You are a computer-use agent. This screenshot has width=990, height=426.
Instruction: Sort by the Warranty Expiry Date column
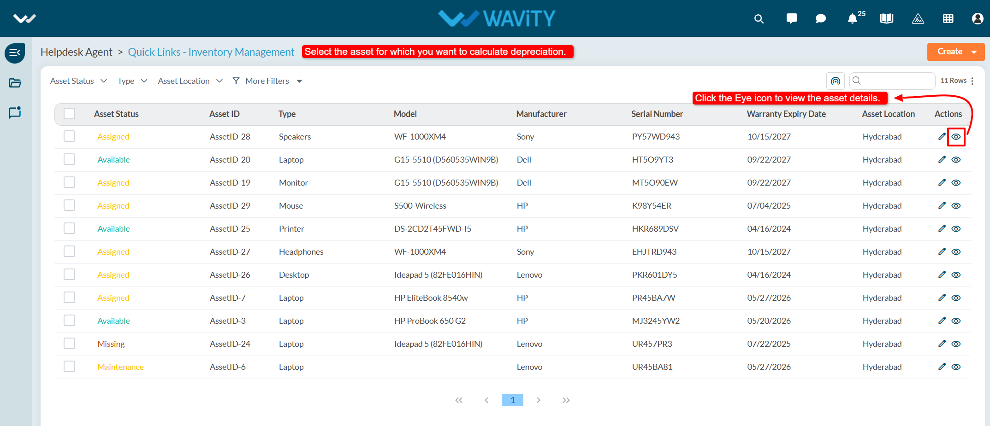click(786, 114)
